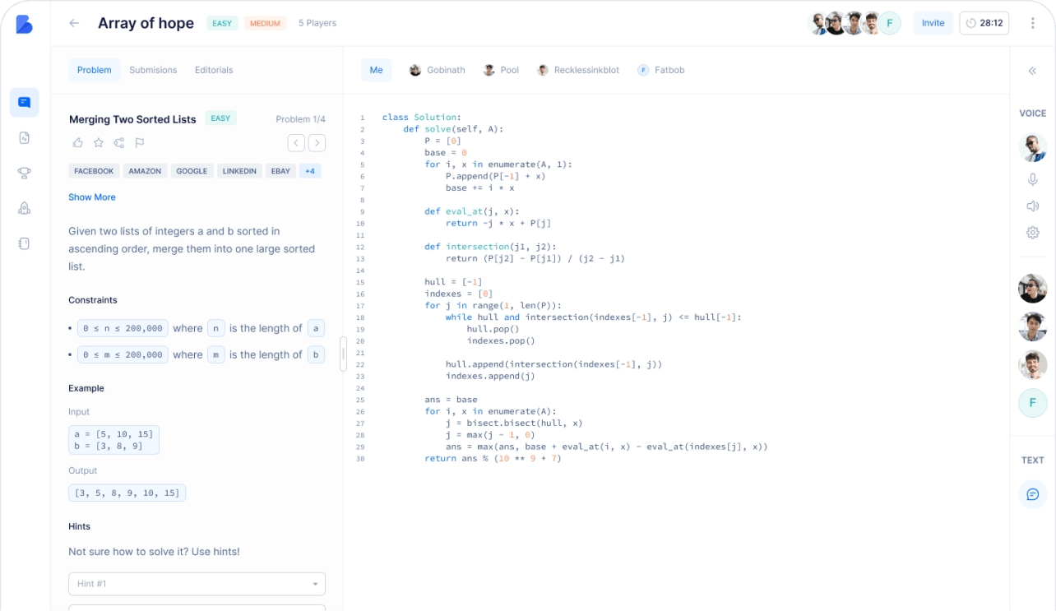The width and height of the screenshot is (1056, 611).
Task: Go to the next problem arrow
Action: tap(317, 143)
